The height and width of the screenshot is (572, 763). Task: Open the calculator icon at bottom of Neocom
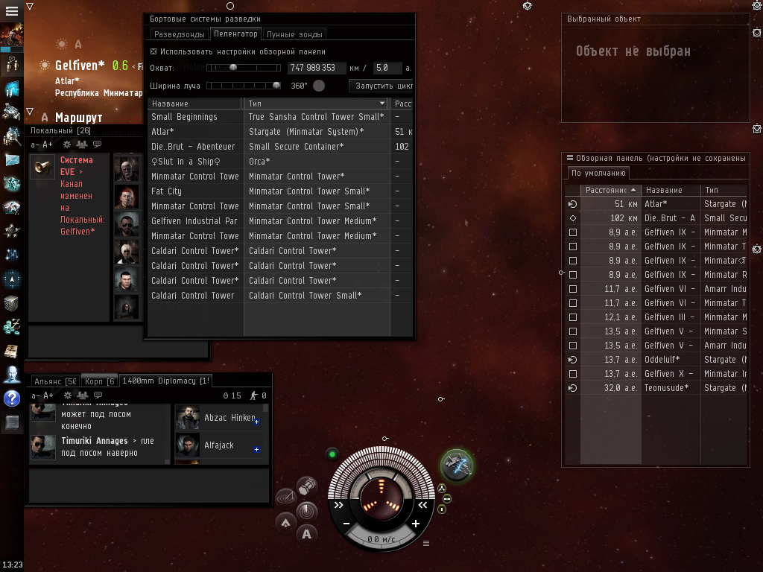(12, 422)
